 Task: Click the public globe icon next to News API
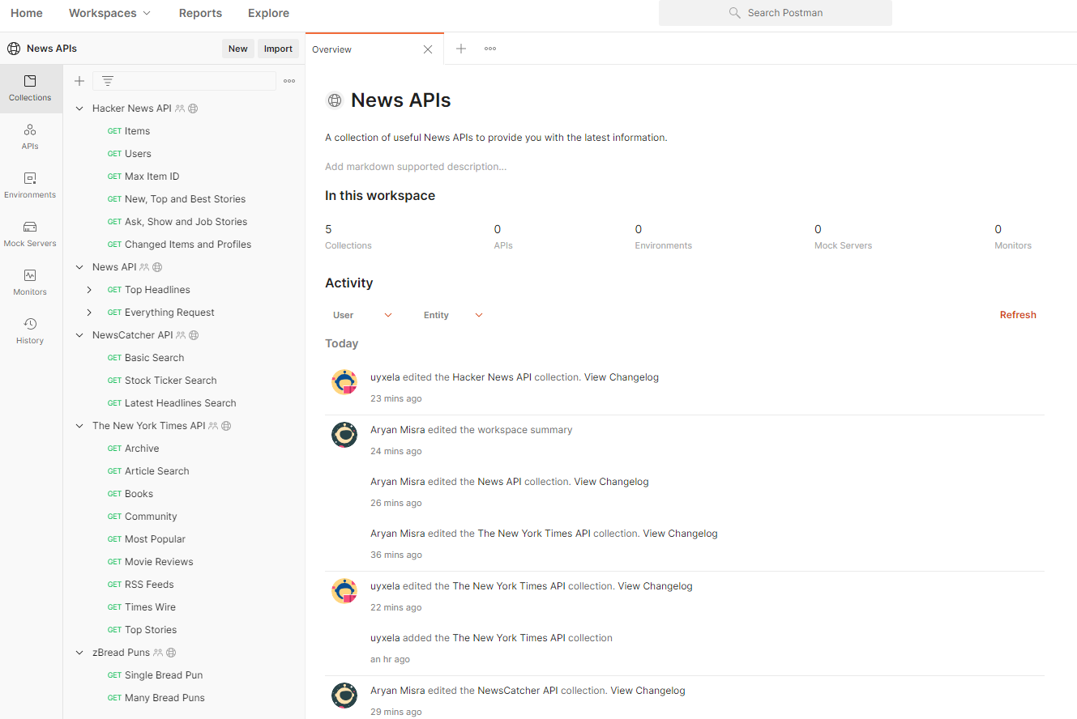pos(157,267)
